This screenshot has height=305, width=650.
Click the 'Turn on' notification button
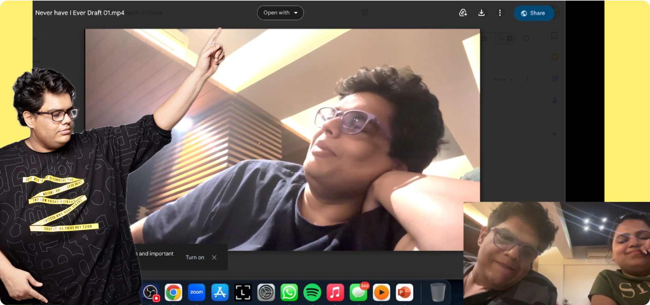[195, 257]
